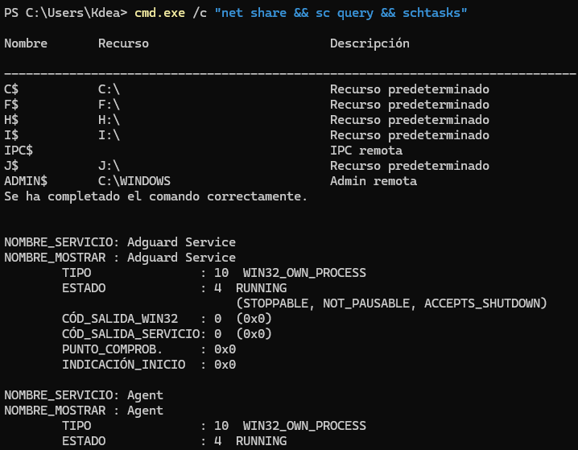Image resolution: width=578 pixels, height=450 pixels.
Task: Click the Recurso column header
Action: [x=123, y=43]
